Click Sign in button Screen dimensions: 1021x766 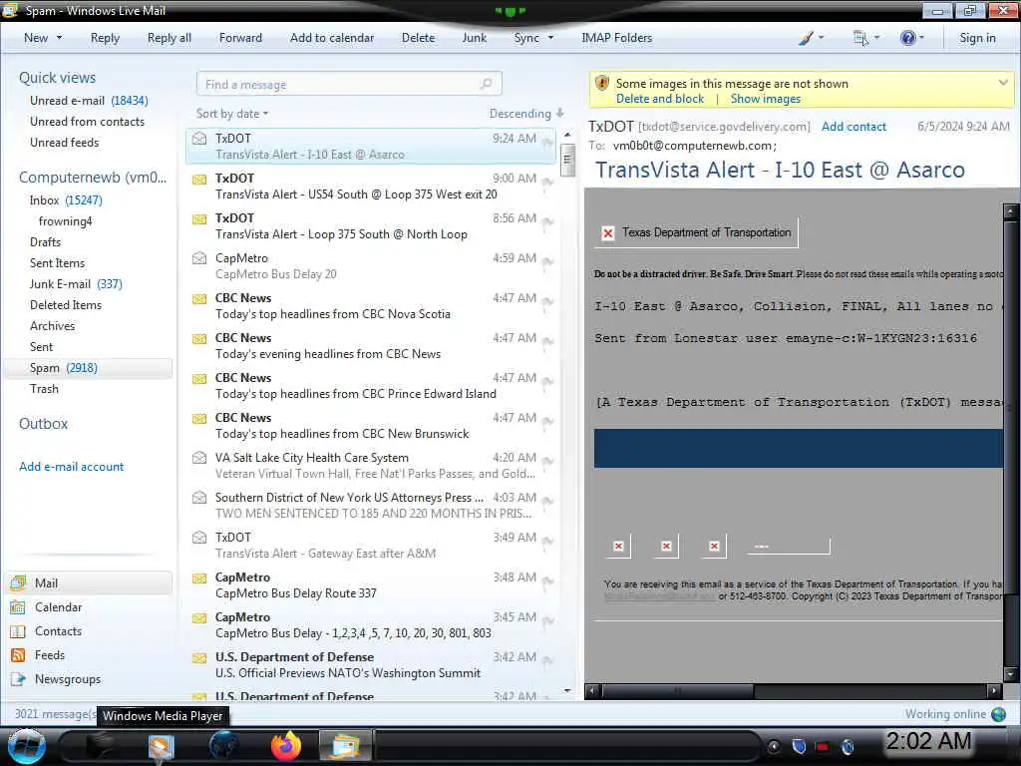(977, 38)
